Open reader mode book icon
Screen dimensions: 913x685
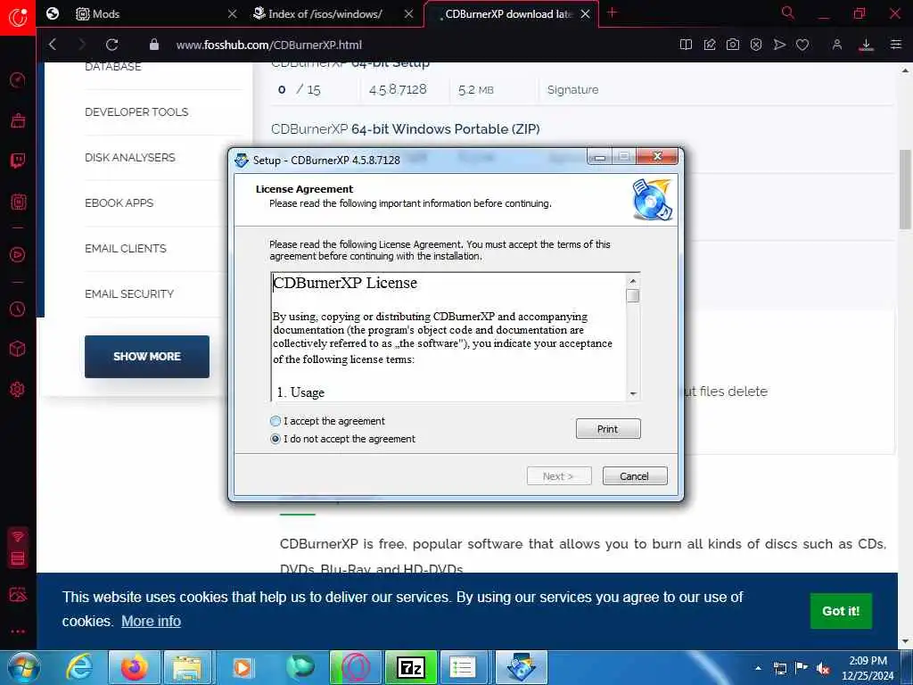coord(686,45)
